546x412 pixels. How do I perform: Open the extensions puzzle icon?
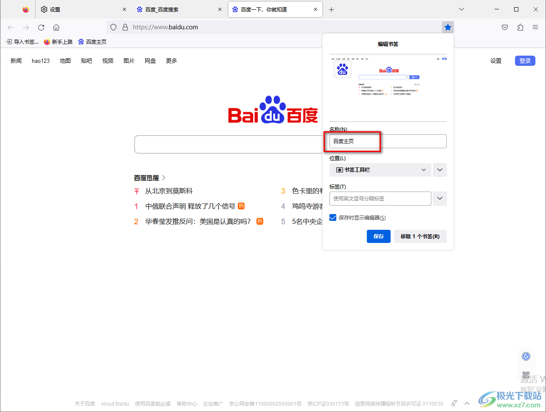point(520,27)
